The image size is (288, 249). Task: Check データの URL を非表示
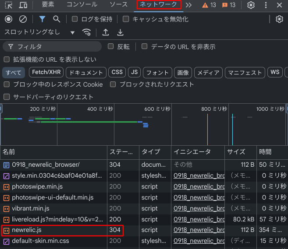tap(144, 46)
